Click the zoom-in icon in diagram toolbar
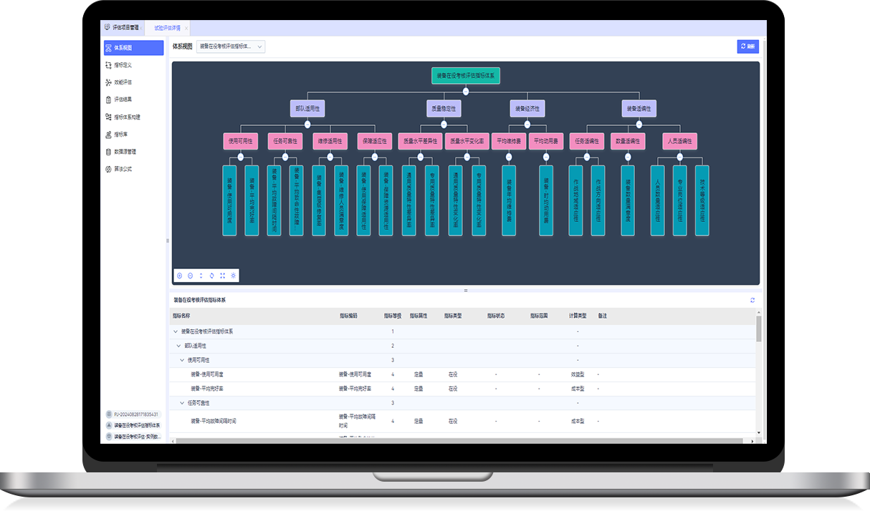This screenshot has height=511, width=870. [x=180, y=276]
